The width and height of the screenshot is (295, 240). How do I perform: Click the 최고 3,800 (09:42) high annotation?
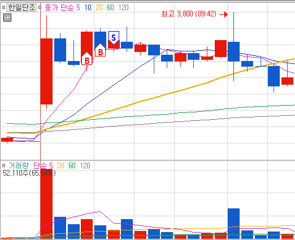189,14
